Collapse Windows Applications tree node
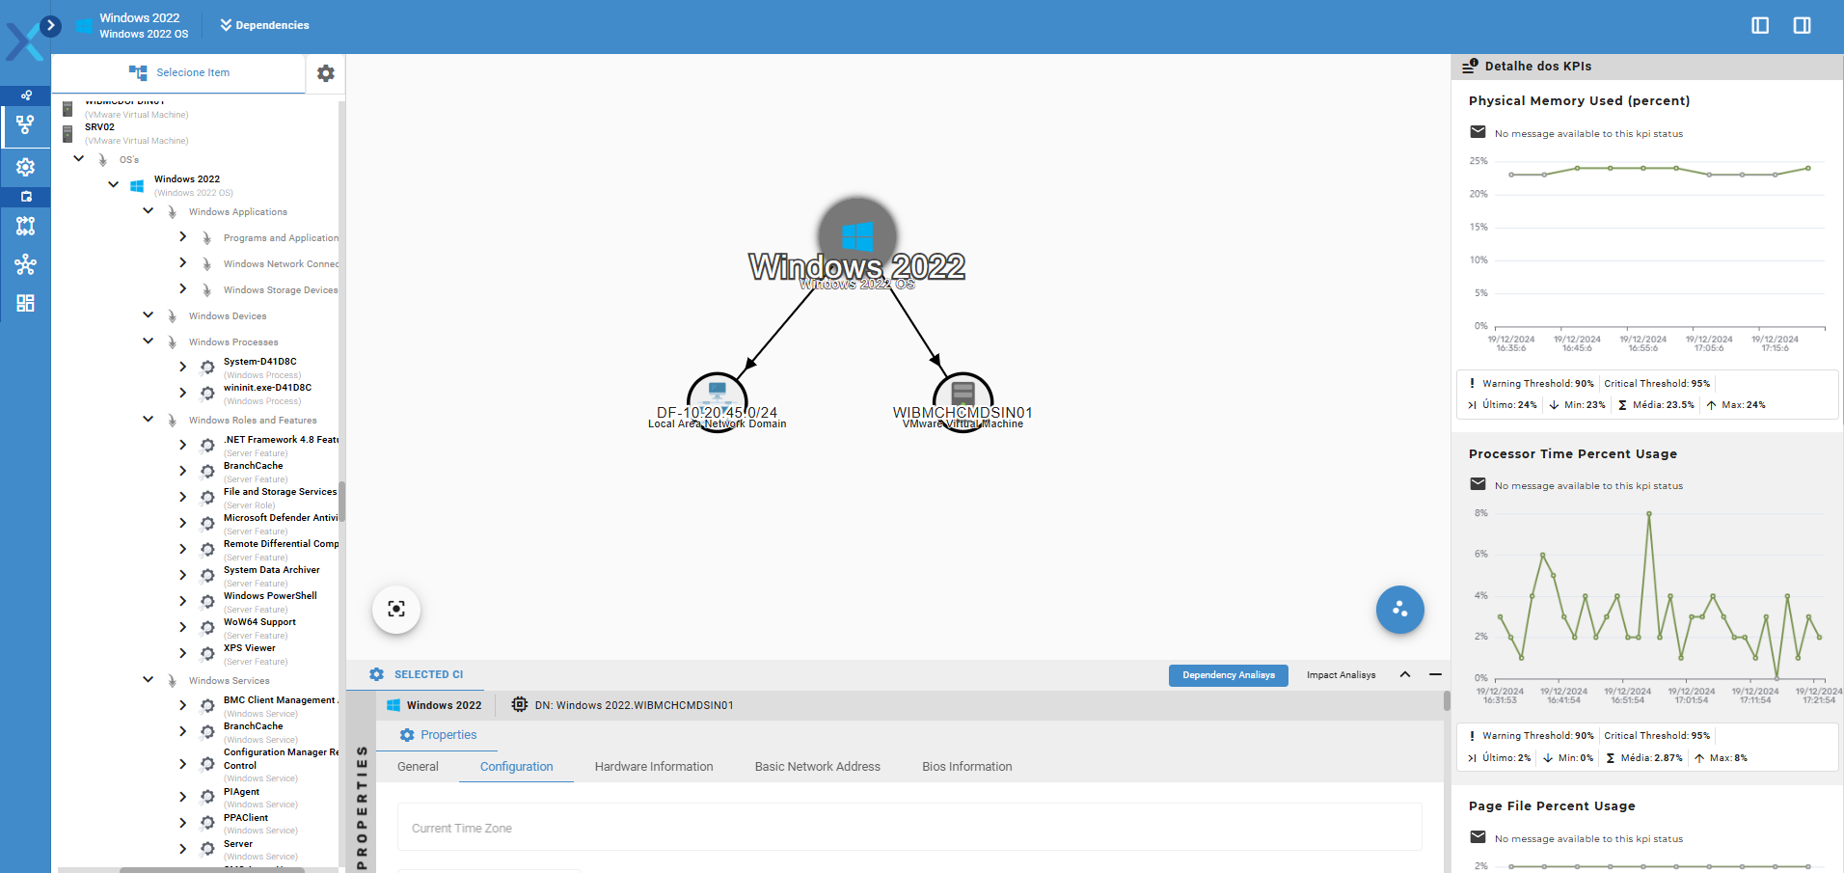The height and width of the screenshot is (873, 1844). tap(149, 210)
